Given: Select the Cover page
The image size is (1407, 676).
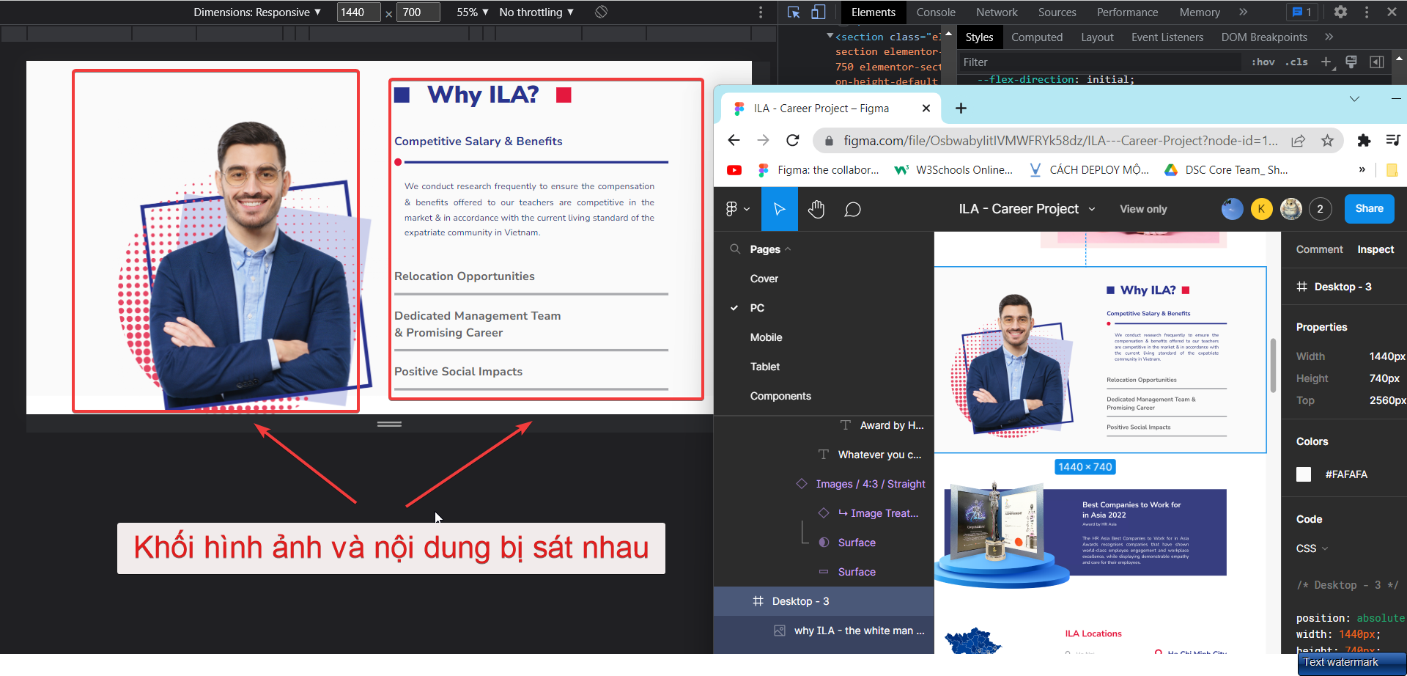Looking at the screenshot, I should pyautogui.click(x=764, y=279).
